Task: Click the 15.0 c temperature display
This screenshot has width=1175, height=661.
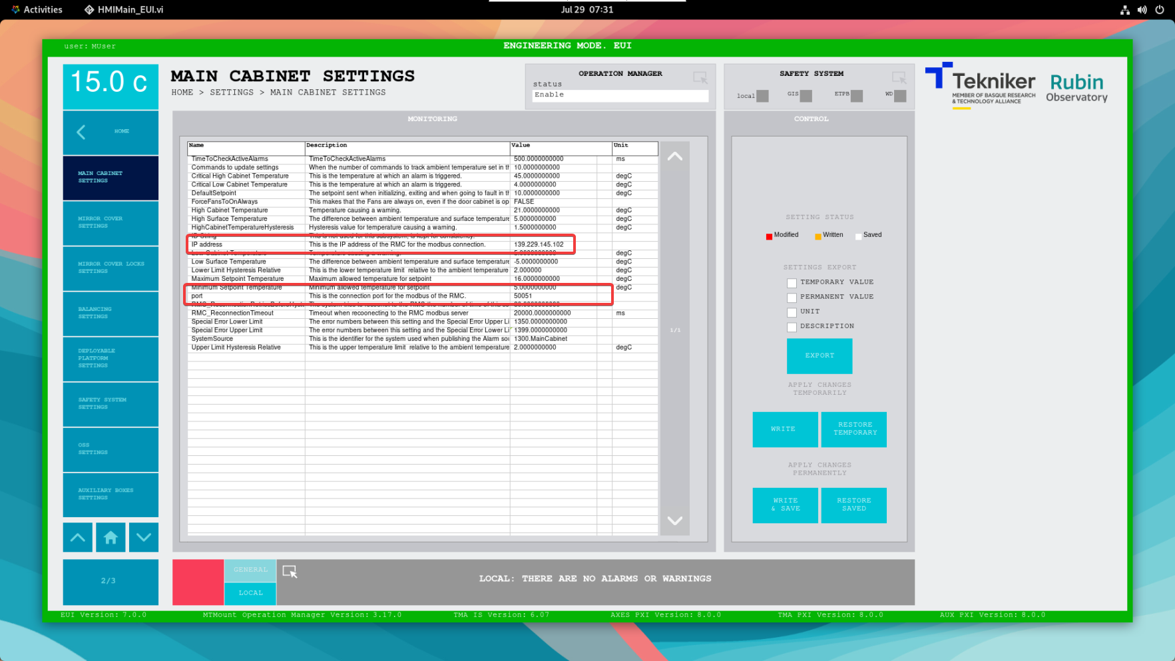Action: (x=111, y=86)
